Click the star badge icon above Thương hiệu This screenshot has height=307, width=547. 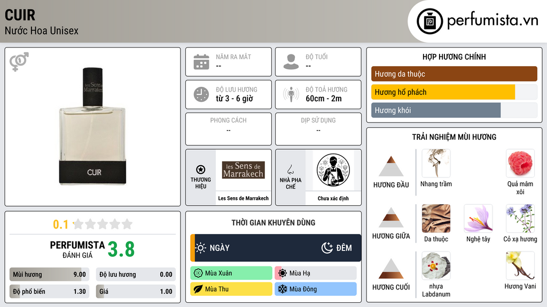(201, 169)
